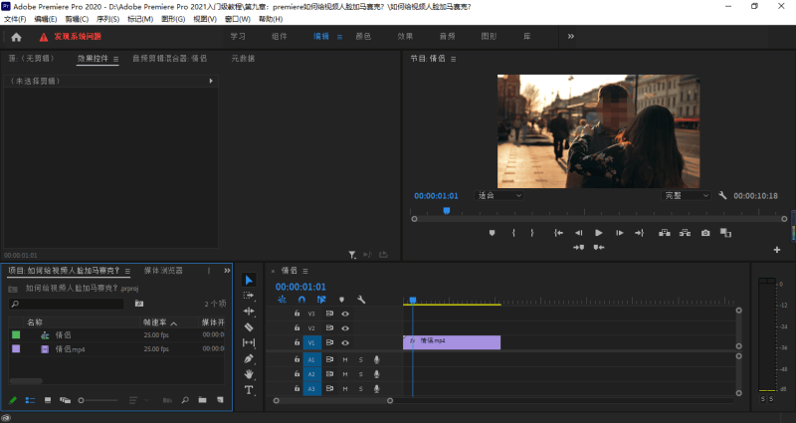Open the 文件(F) menu

(15, 19)
